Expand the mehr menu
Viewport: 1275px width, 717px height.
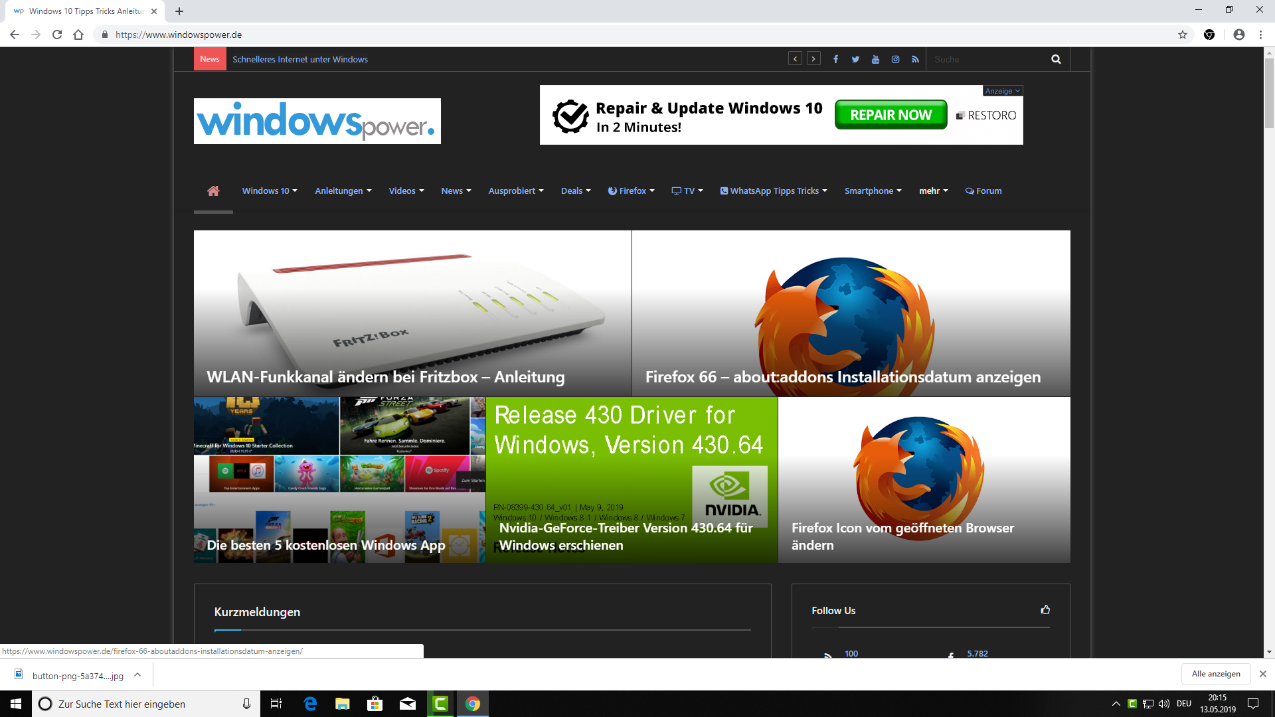coord(934,191)
